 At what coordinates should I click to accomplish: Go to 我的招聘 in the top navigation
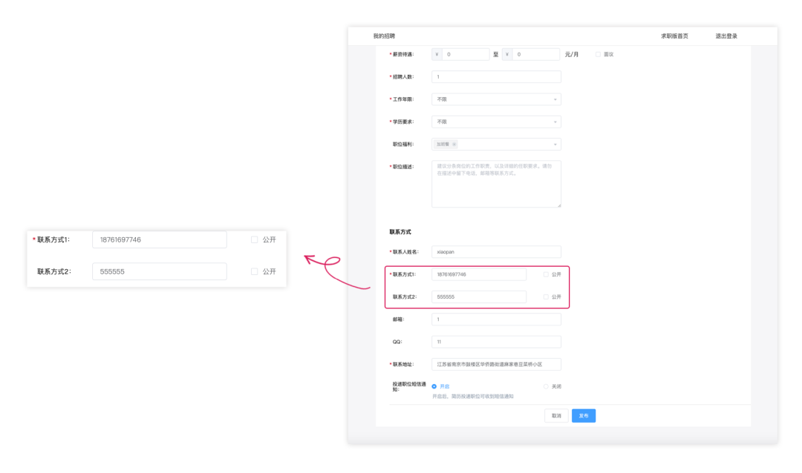384,36
